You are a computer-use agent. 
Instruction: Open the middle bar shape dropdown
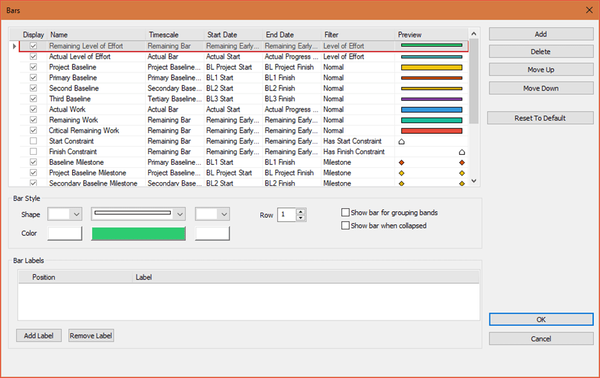coord(138,214)
